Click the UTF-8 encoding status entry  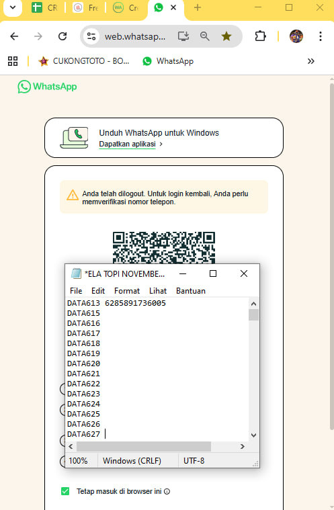[x=194, y=461]
